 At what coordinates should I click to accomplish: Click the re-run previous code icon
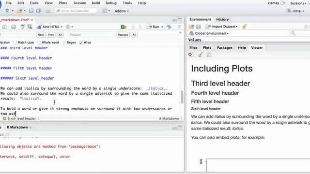coord(169,27)
